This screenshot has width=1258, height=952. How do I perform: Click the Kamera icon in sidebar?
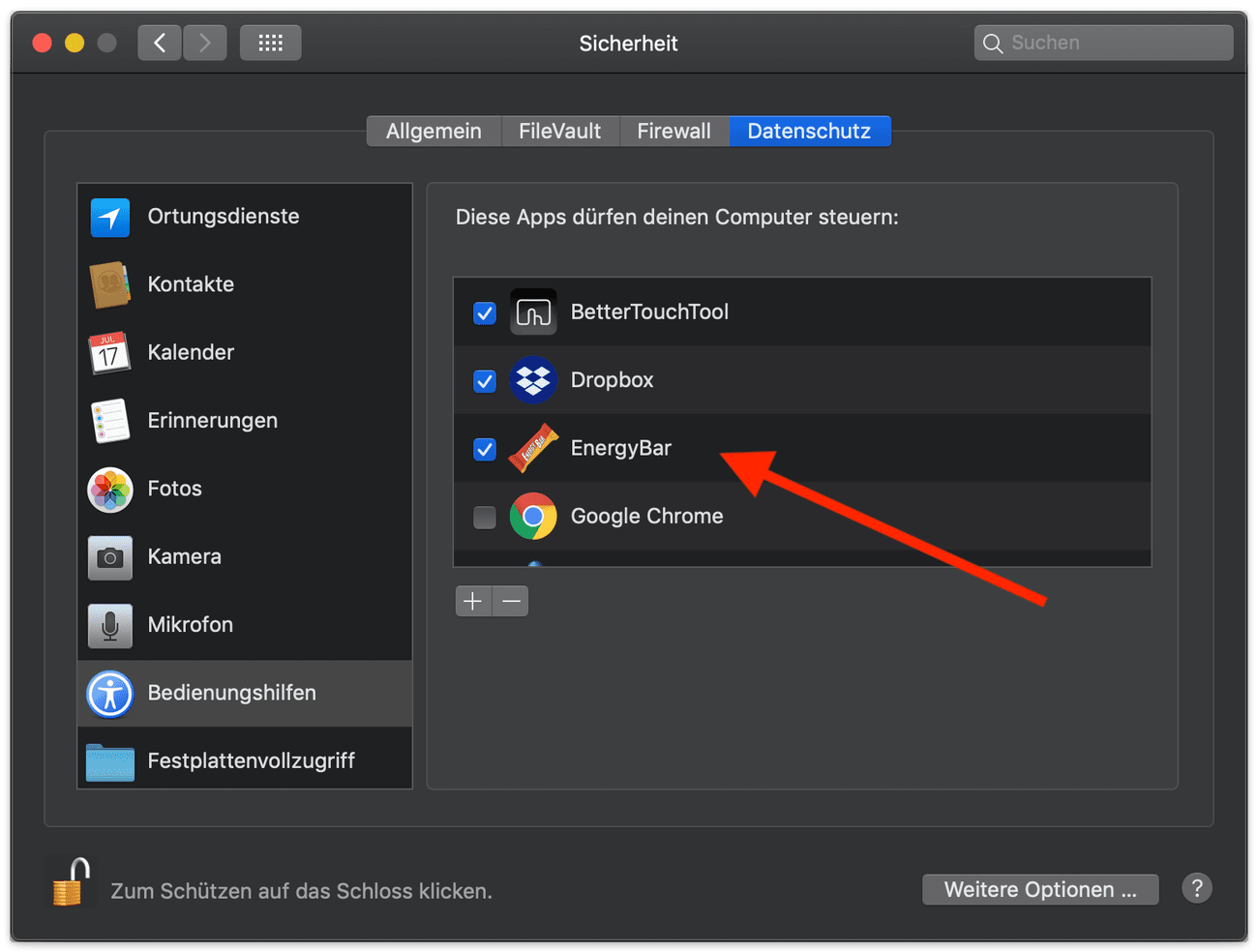point(110,557)
